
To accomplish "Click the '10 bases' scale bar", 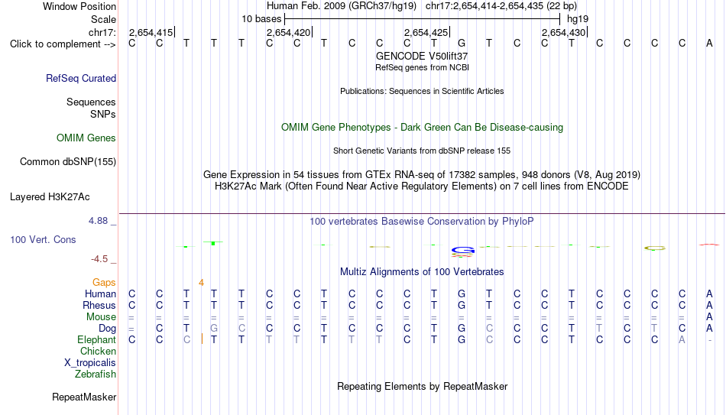I will (422, 19).
